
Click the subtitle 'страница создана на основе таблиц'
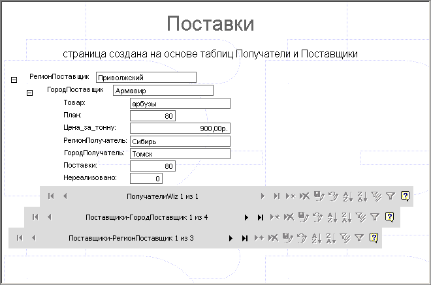point(148,54)
